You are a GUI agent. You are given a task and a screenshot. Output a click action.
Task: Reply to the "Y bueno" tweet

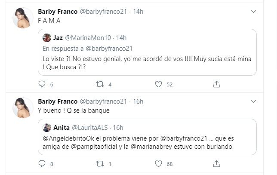[x=42, y=163]
